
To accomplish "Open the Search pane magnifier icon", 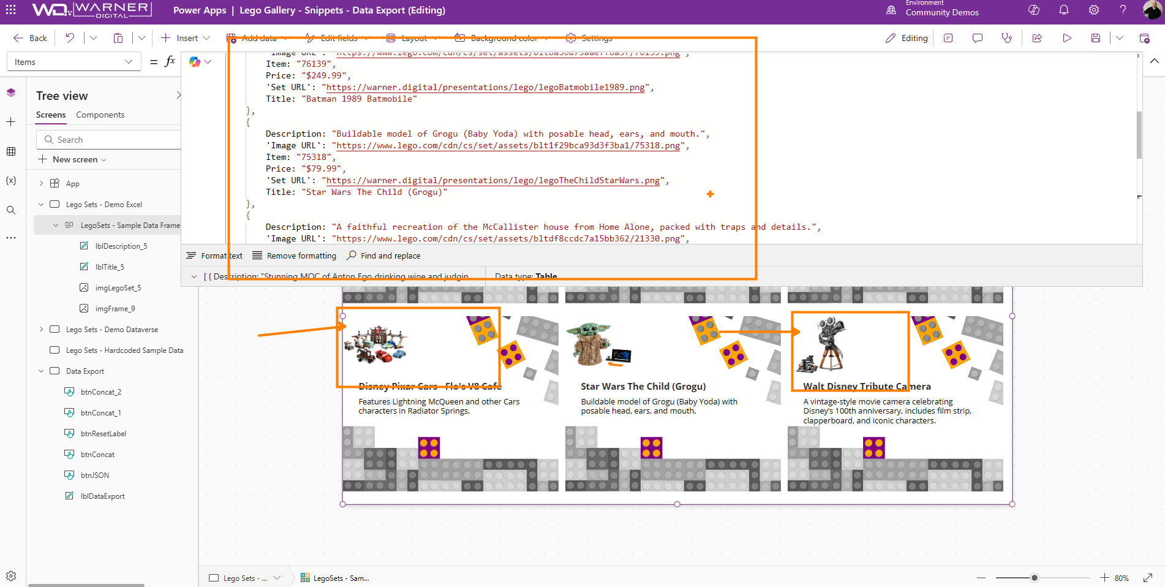I will click(x=11, y=210).
